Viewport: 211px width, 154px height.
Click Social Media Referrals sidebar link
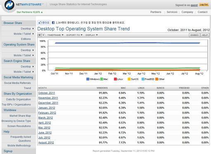pos(17,83)
